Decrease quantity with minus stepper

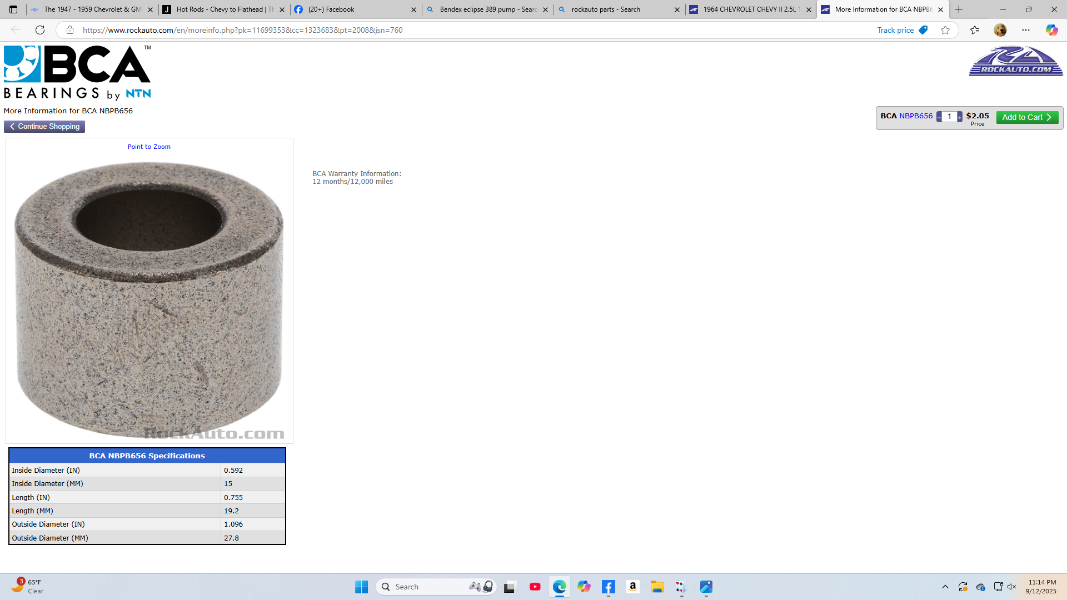[x=939, y=117]
